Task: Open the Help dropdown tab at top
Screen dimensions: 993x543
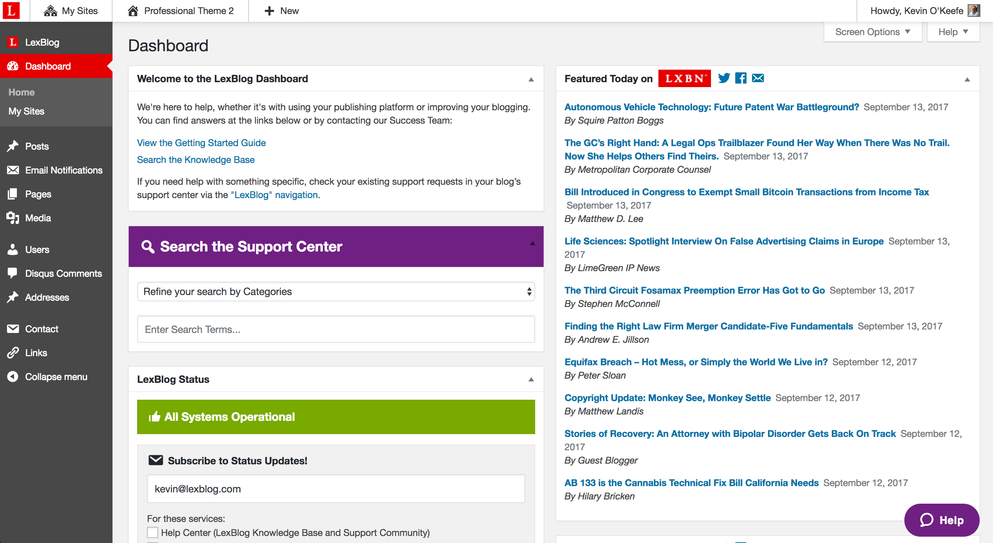Action: [x=953, y=32]
